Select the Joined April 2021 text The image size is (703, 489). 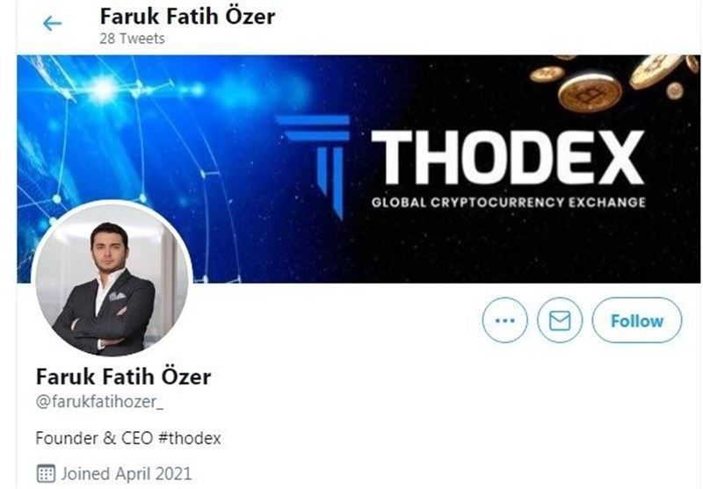[127, 473]
